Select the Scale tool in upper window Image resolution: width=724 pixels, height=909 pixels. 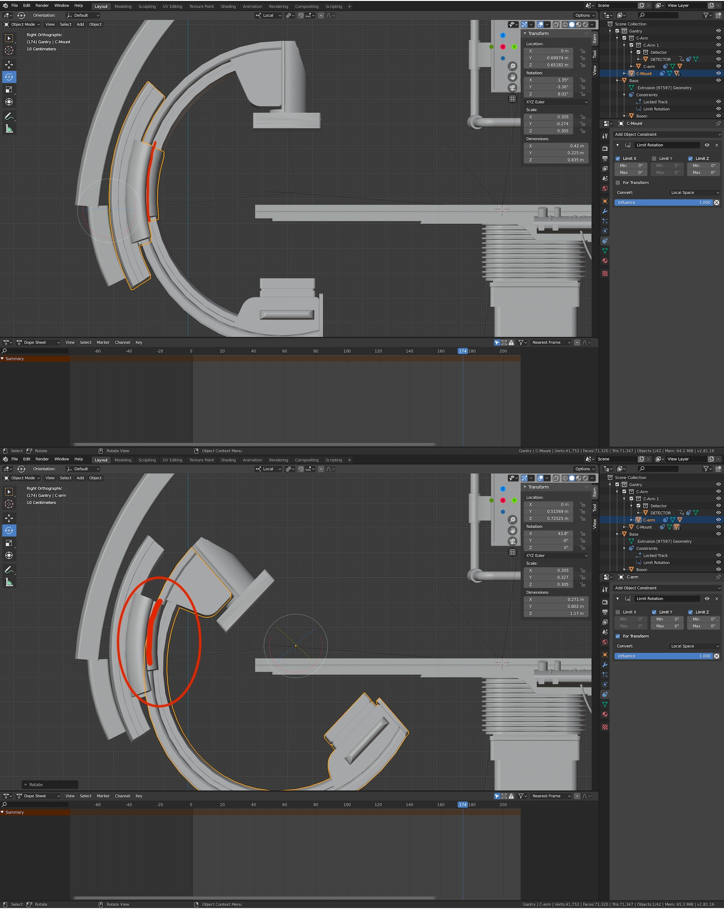9,89
